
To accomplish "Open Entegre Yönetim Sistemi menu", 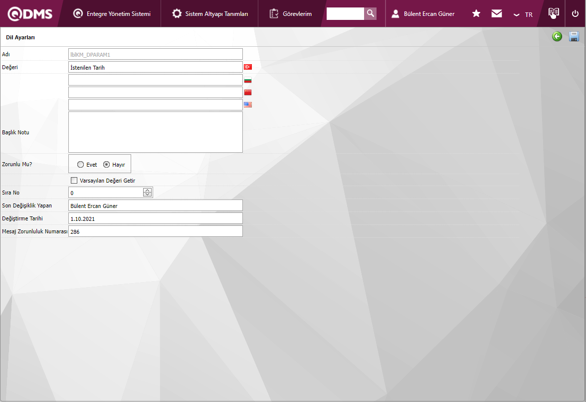I will click(112, 14).
